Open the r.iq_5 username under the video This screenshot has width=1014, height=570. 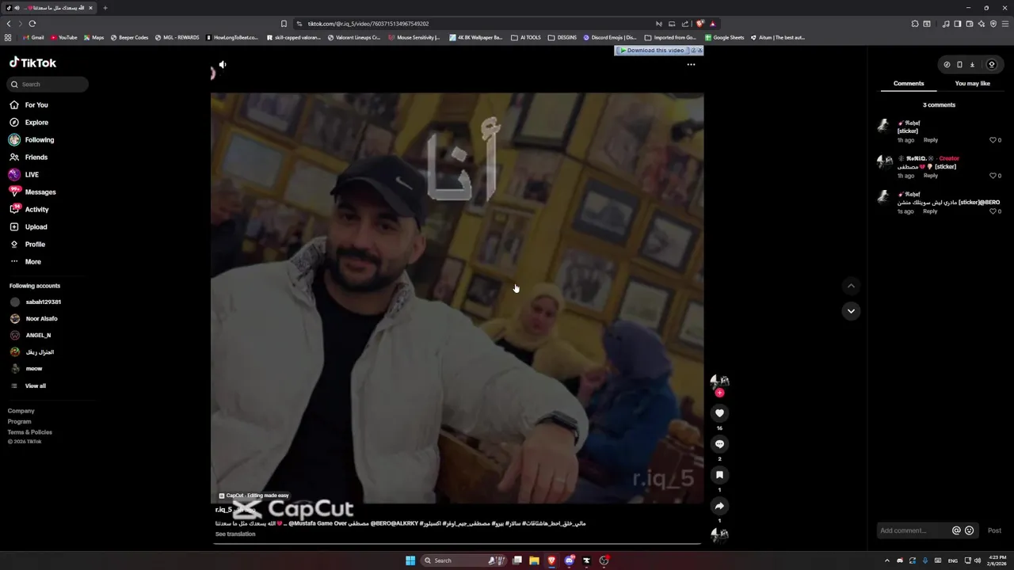(223, 510)
